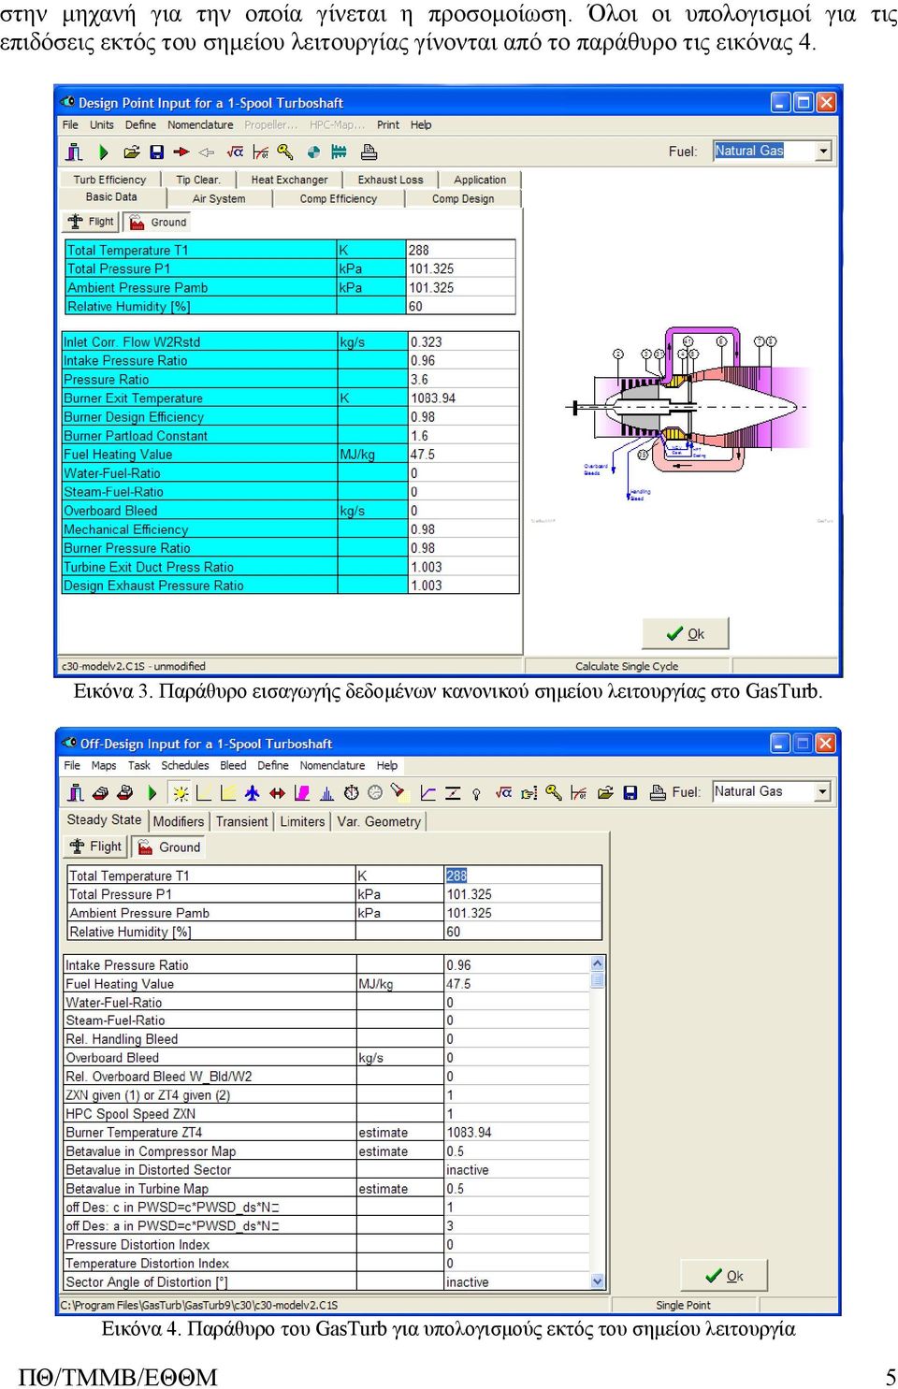This screenshot has height=1389, width=898.
Task: Click the light bulb icon in Off-Design toolbar
Action: point(476,793)
